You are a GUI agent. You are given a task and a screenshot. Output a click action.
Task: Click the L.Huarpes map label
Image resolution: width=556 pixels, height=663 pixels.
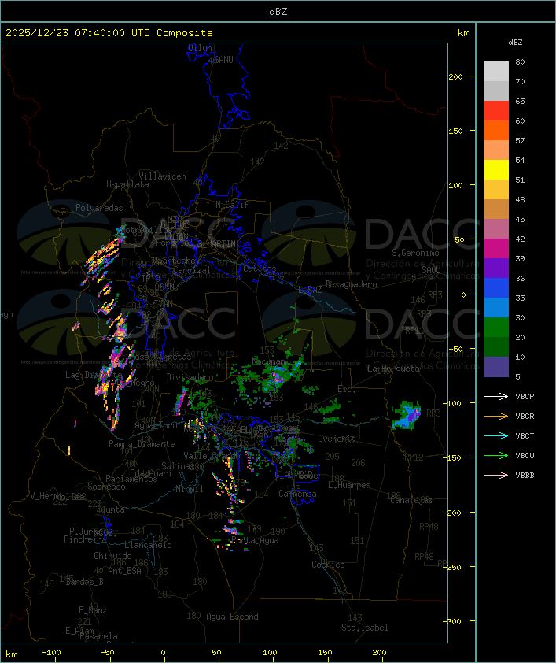click(349, 485)
